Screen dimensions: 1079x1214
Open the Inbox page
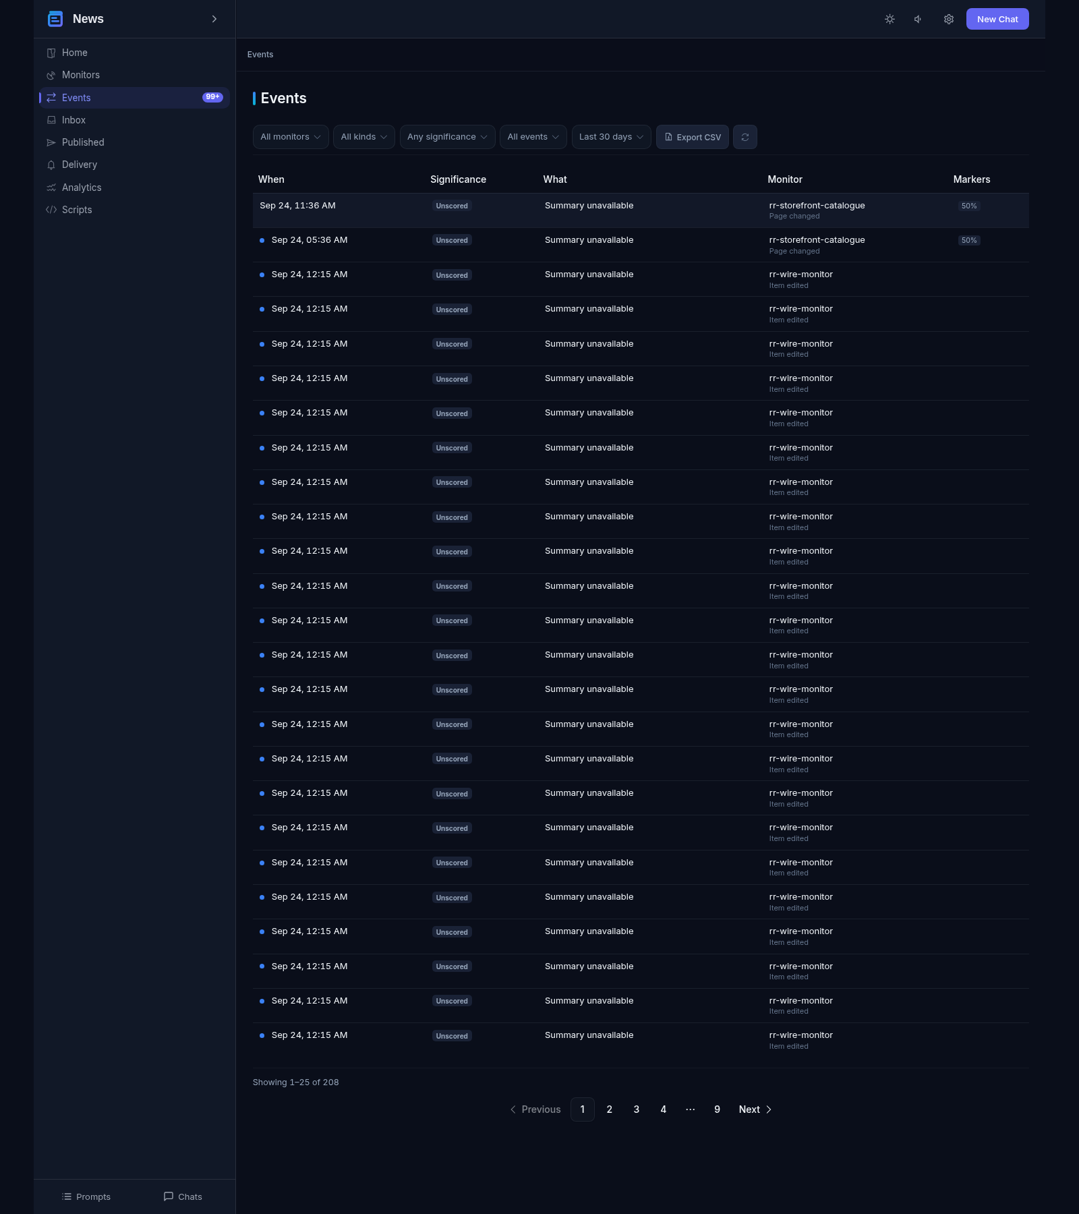click(x=134, y=120)
